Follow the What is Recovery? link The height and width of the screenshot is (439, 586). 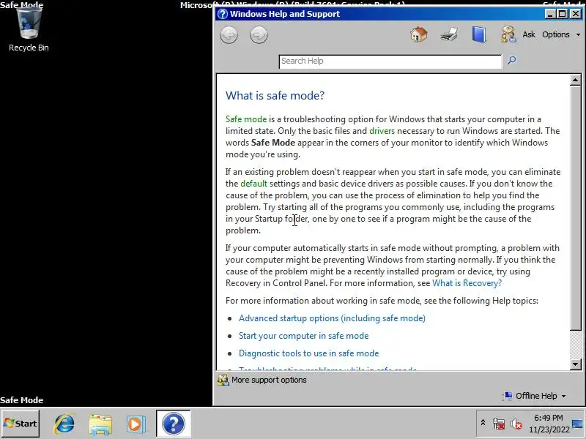[467, 283]
